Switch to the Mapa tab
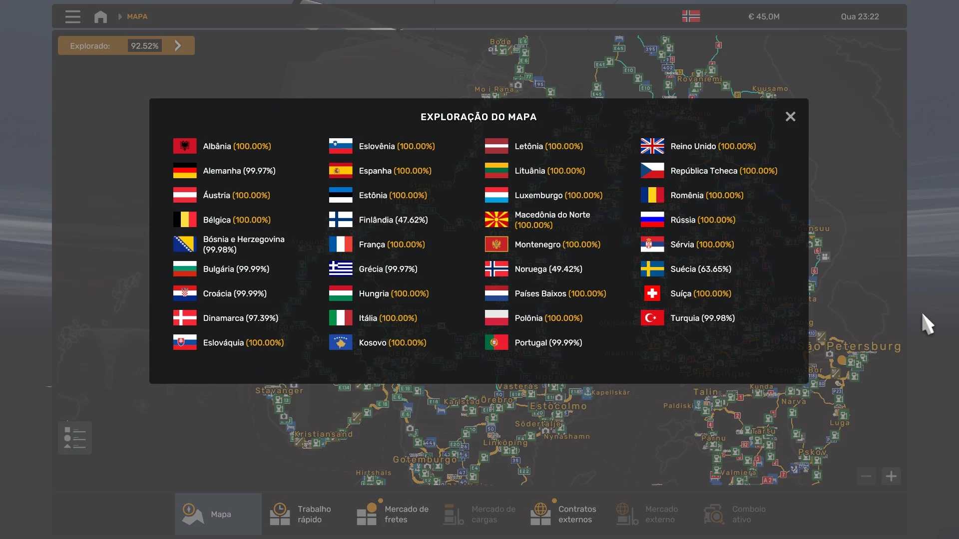The height and width of the screenshot is (539, 959). [218, 514]
